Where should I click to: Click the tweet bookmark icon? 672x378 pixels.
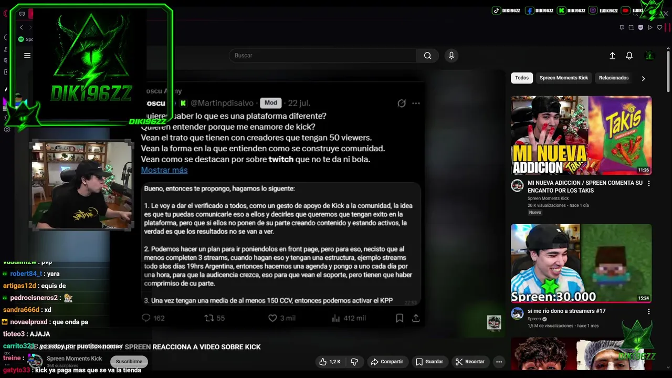click(400, 318)
